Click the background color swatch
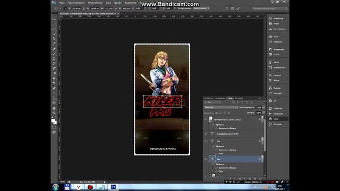340x191 pixels. (x=55, y=123)
